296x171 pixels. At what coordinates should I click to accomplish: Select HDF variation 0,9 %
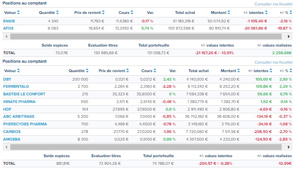171,109
